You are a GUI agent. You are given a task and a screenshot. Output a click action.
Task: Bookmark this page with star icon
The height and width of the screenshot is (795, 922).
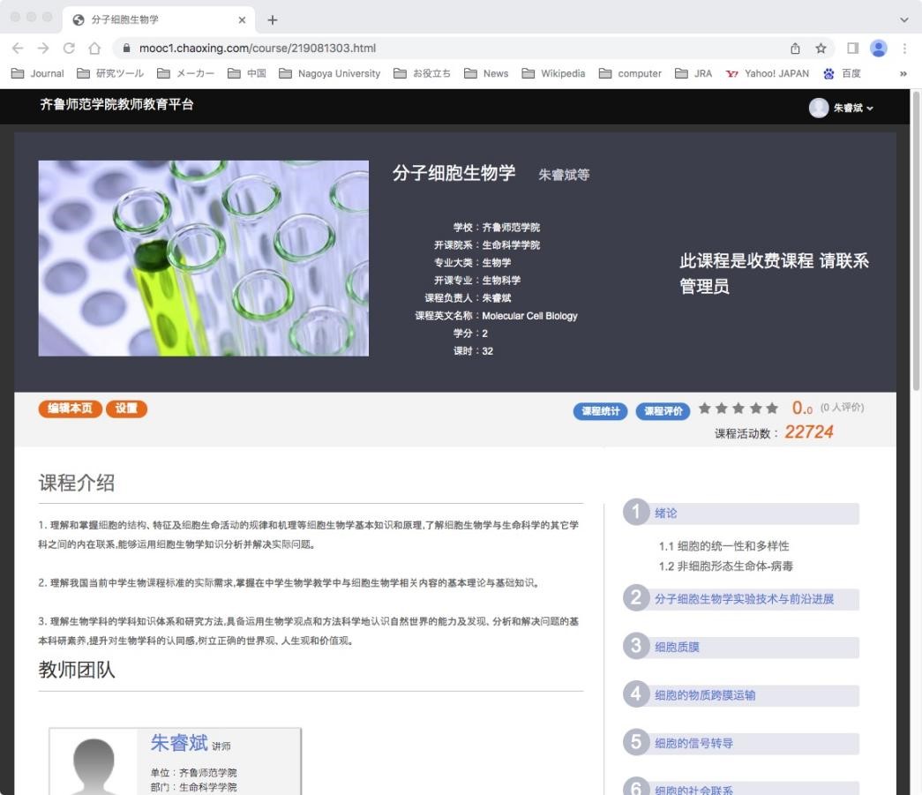click(x=821, y=49)
